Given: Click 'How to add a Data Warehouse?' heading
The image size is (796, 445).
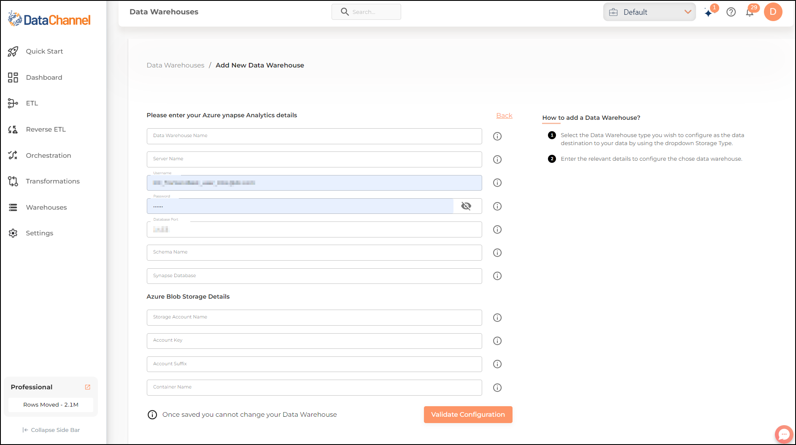Looking at the screenshot, I should [x=591, y=118].
